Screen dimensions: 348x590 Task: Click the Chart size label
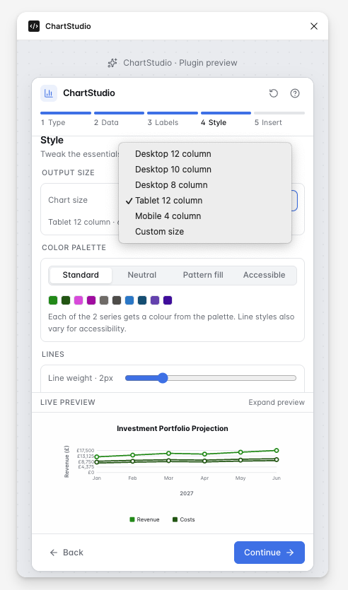click(68, 200)
